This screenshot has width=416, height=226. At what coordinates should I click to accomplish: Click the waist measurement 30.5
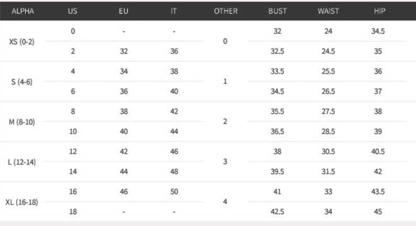(328, 151)
